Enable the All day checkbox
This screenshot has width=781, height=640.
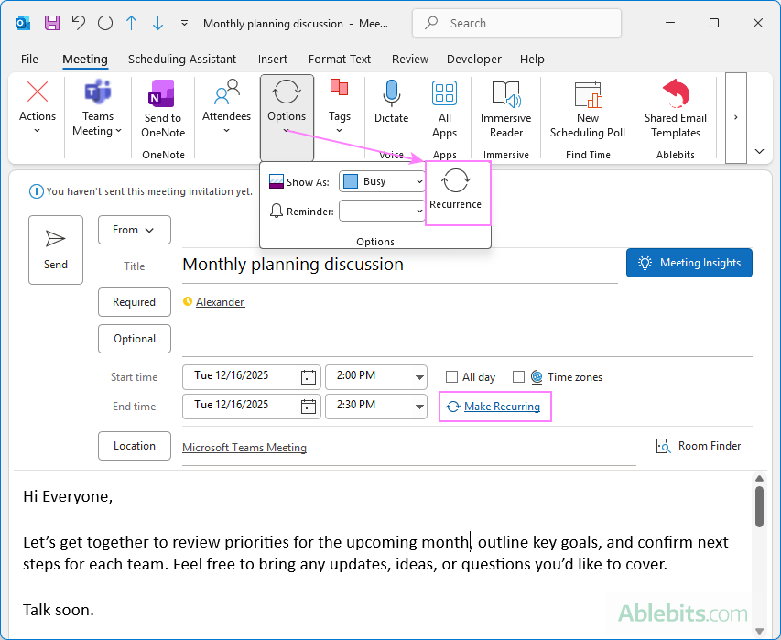click(x=451, y=376)
